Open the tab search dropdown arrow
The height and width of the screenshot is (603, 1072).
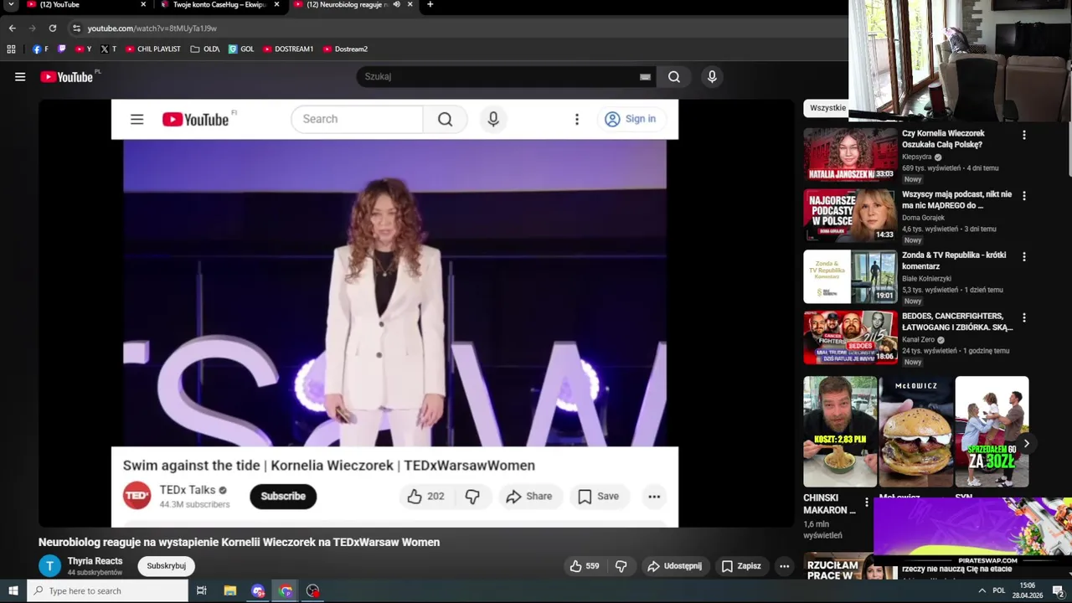tap(11, 5)
